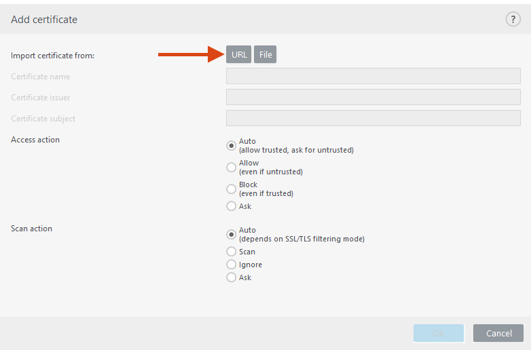Select Allow (even if untrusted) option
Screen dimensions: 531x350
click(232, 168)
